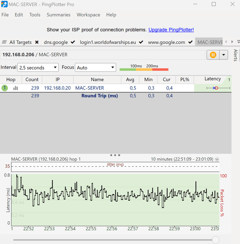Open the Focus dropdown
This screenshot has height=244, width=240.
(x=95, y=68)
